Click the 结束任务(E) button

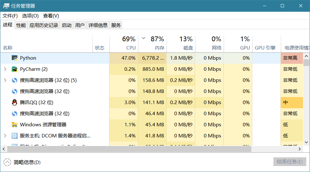(x=290, y=162)
